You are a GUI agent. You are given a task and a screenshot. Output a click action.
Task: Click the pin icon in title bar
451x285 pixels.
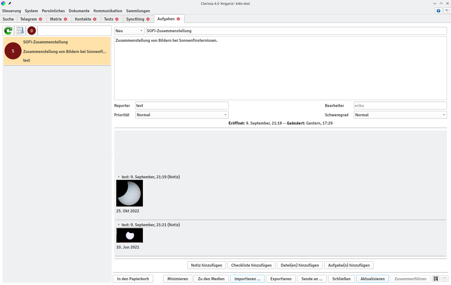pyautogui.click(x=10, y=3)
